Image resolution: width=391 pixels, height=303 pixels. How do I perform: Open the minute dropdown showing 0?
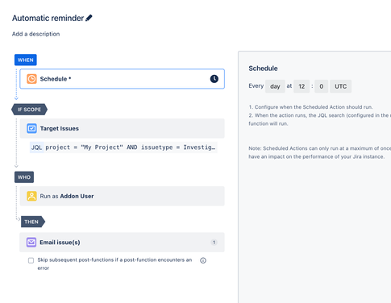coord(322,86)
